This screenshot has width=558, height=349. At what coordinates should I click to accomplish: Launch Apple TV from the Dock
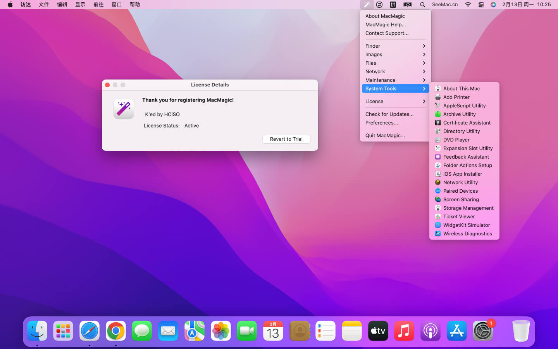click(x=378, y=331)
